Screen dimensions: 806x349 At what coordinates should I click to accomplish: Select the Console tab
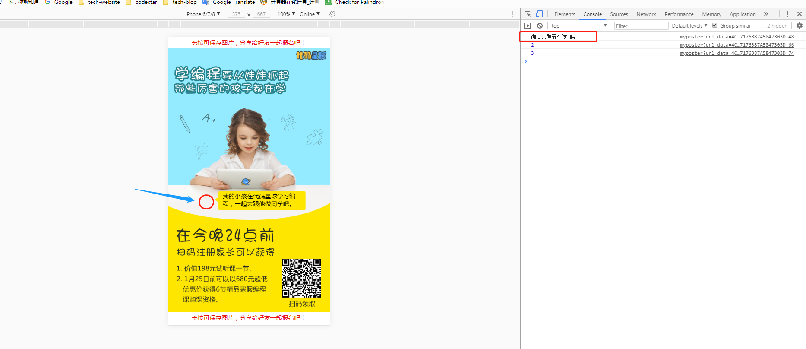pyautogui.click(x=592, y=14)
